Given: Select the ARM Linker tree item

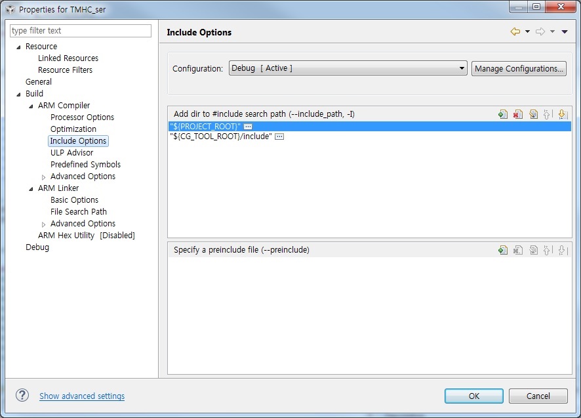Looking at the screenshot, I should click(x=58, y=188).
